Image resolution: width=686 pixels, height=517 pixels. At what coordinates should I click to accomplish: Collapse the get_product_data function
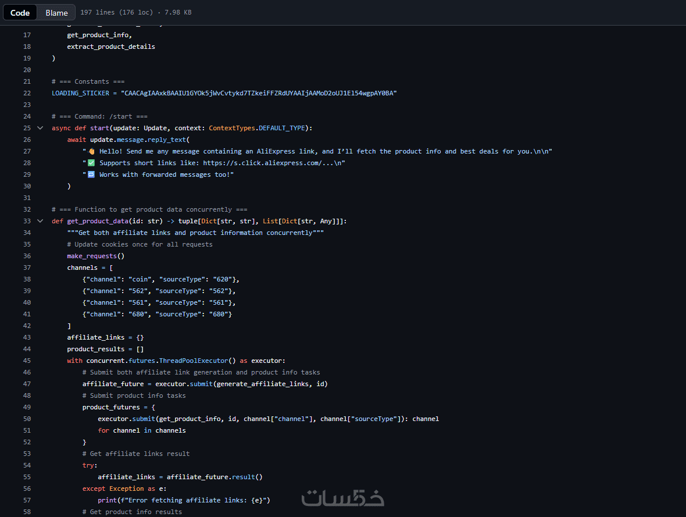click(40, 221)
